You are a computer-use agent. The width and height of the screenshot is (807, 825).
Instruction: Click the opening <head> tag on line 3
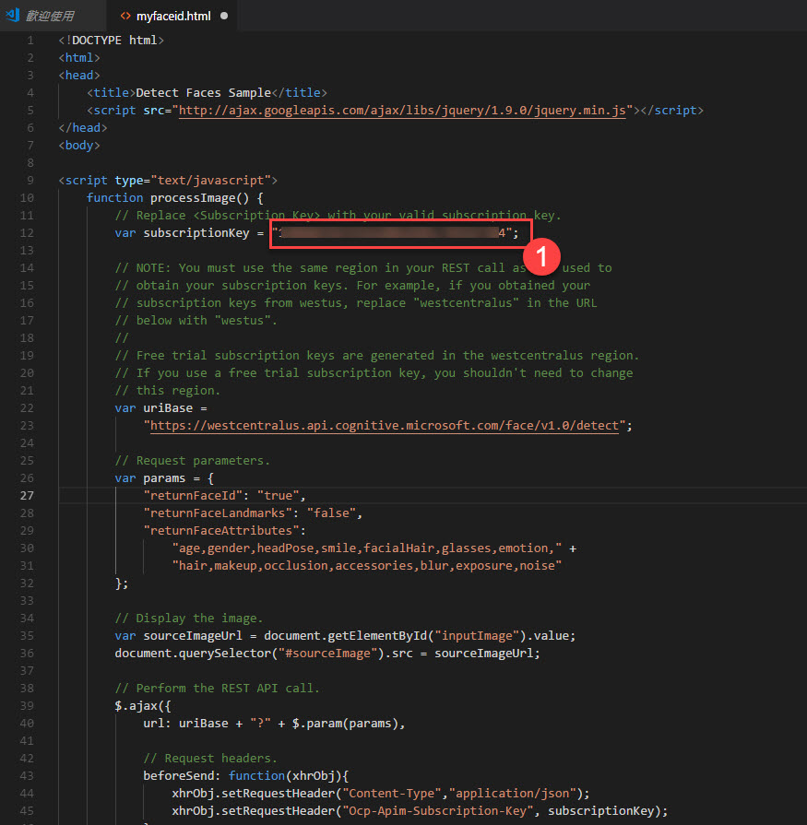click(79, 76)
